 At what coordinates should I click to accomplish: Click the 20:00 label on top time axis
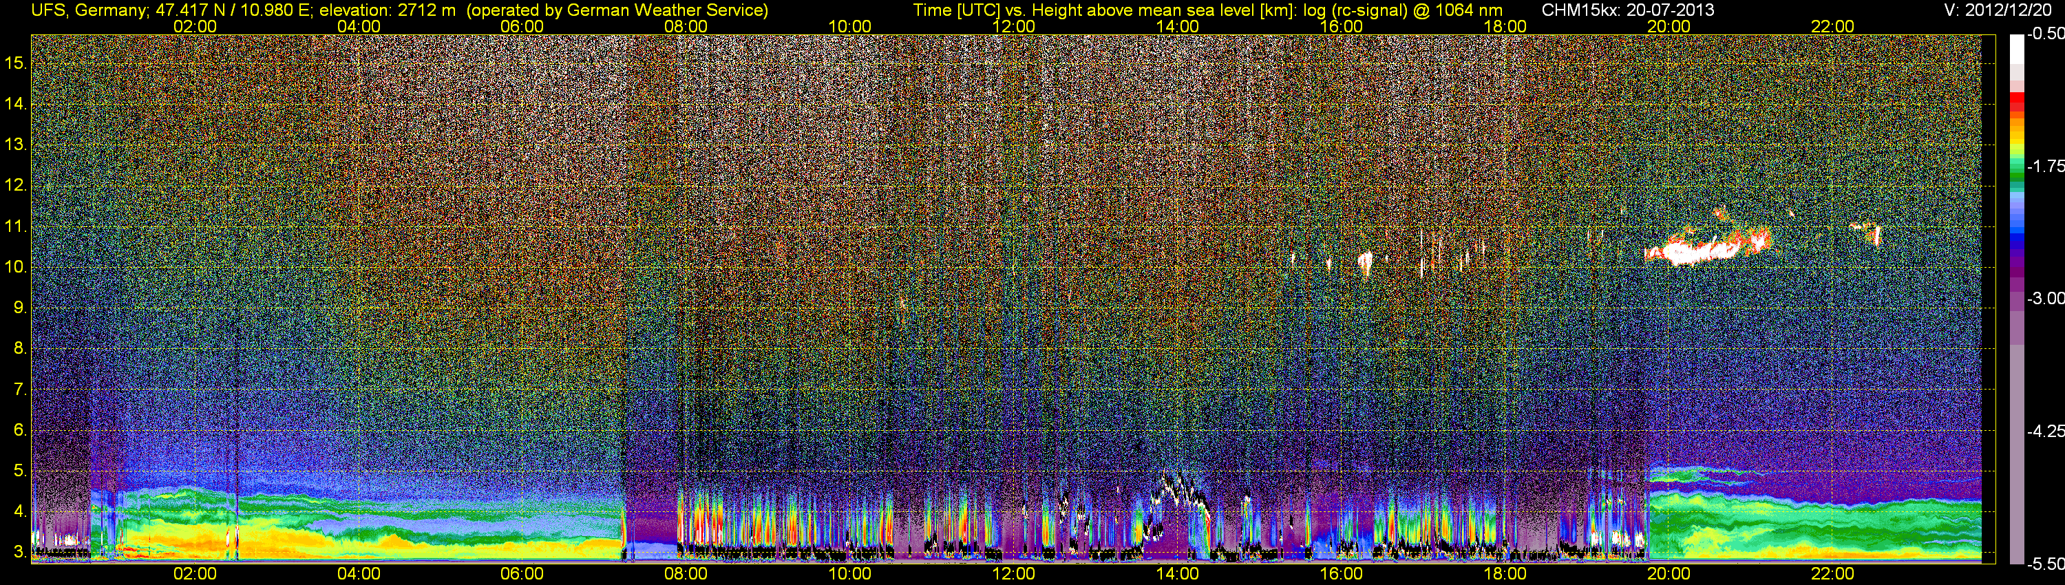coord(1669,26)
